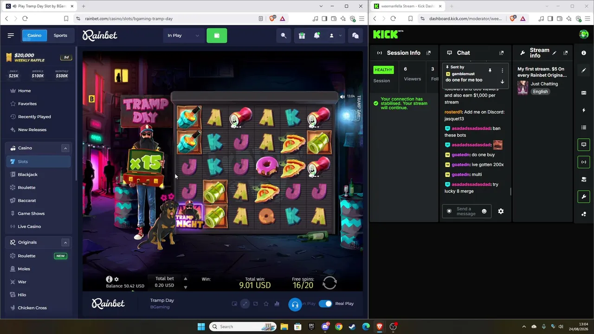Viewport: 594px width, 334px height.
Task: Open Game Shows in the sidebar
Action: [x=39, y=213]
